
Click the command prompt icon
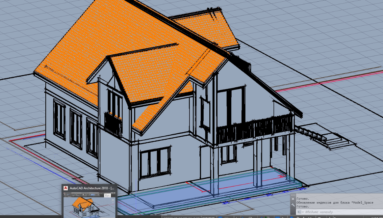click(299, 212)
